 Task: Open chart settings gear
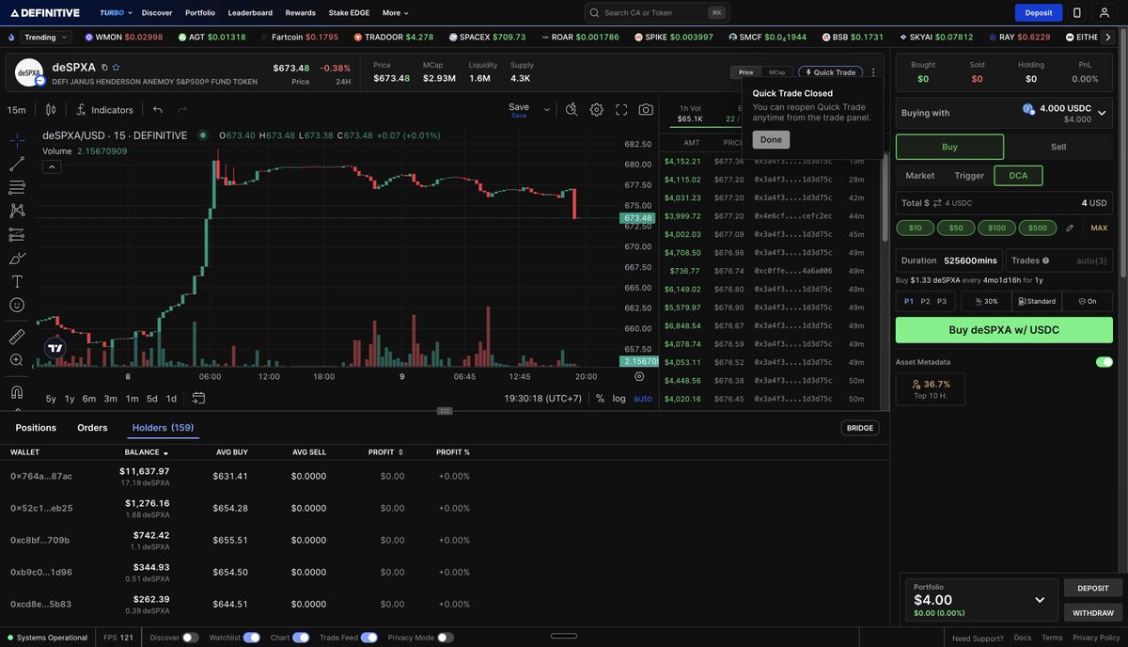(596, 109)
